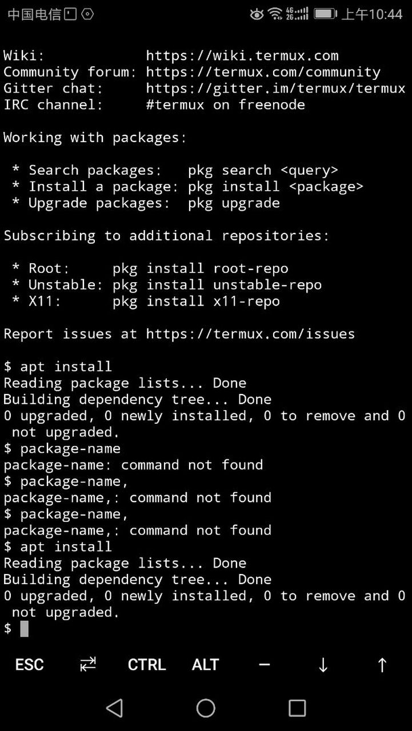Screen dimensions: 412x731
Task: Toggle the ALT modifier key
Action: click(205, 665)
